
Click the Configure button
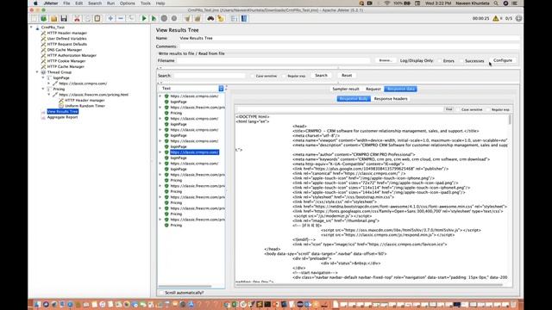click(x=503, y=60)
